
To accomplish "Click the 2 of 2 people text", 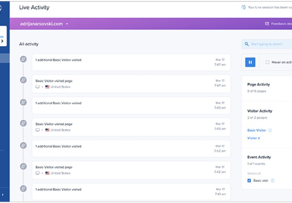I will 257,118.
